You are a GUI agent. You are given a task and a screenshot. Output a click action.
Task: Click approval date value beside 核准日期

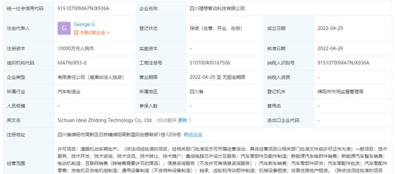click(x=330, y=49)
